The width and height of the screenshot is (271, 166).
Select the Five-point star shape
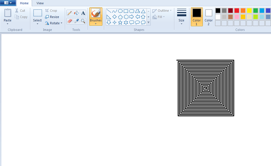coord(120,22)
